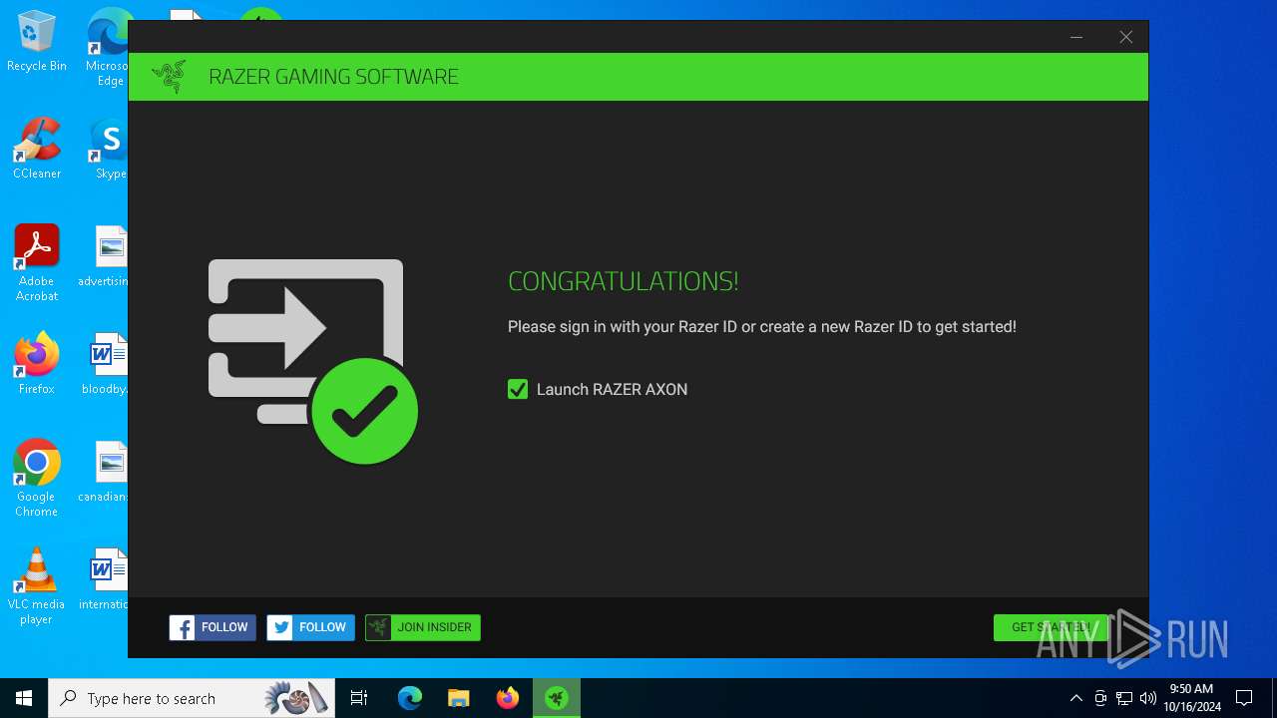The height and width of the screenshot is (718, 1277).
Task: Select the Firefox desktop shortcut
Action: point(37,363)
